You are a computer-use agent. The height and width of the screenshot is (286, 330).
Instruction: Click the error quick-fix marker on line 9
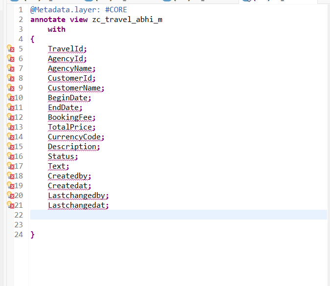[11, 88]
